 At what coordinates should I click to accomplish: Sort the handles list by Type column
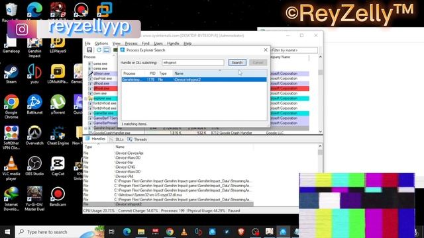pyautogui.click(x=99, y=147)
